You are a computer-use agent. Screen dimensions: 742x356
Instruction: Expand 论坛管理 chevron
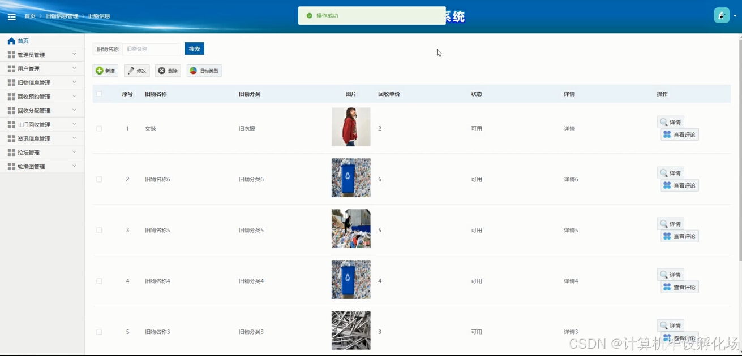pyautogui.click(x=74, y=152)
